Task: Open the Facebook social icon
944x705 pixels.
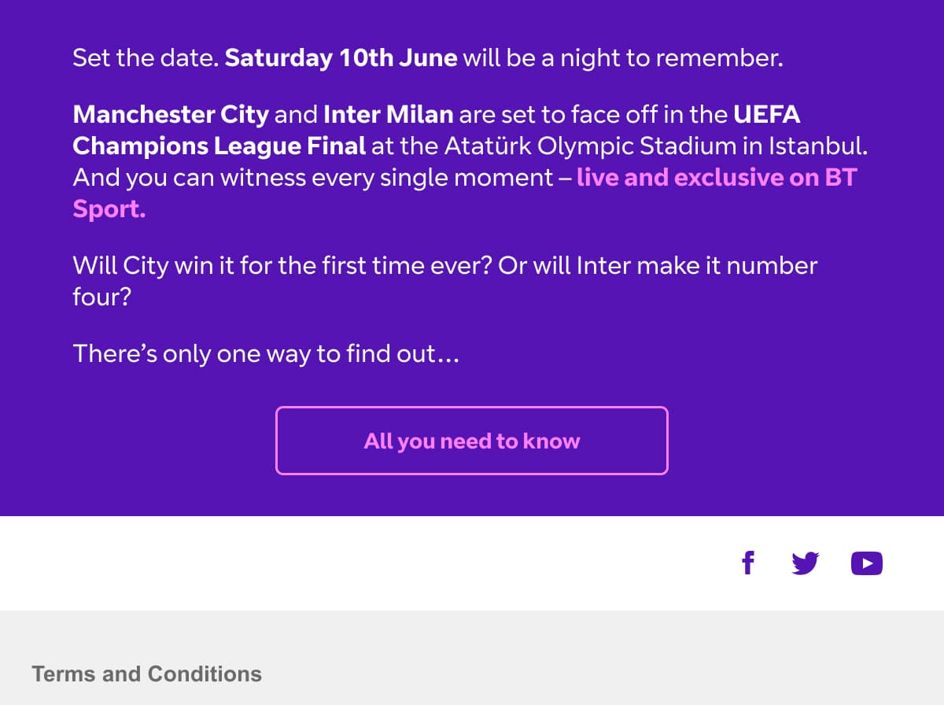Action: coord(748,563)
